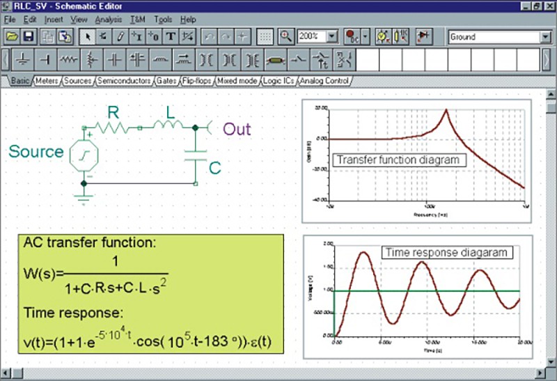
Task: Open the Tools menu
Action: click(163, 20)
